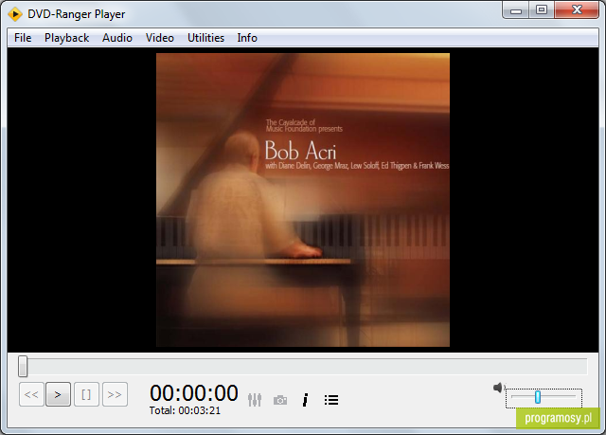Maximize the DVD-Ranger Player window
Viewport: 606px width, 435px height.
pyautogui.click(x=542, y=10)
